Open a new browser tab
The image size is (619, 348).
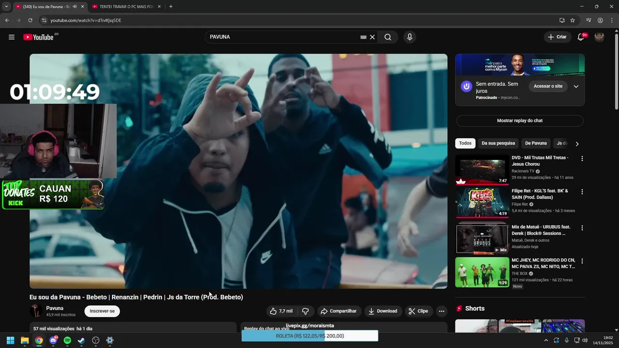[171, 7]
